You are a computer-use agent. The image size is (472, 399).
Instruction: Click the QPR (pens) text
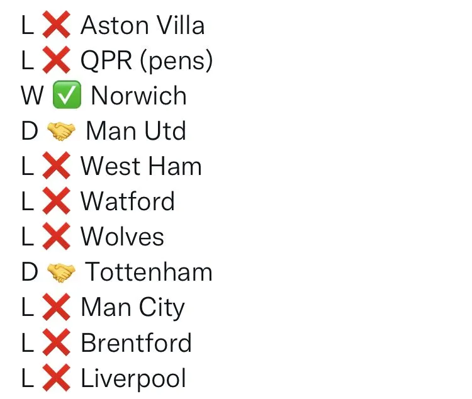tap(147, 61)
